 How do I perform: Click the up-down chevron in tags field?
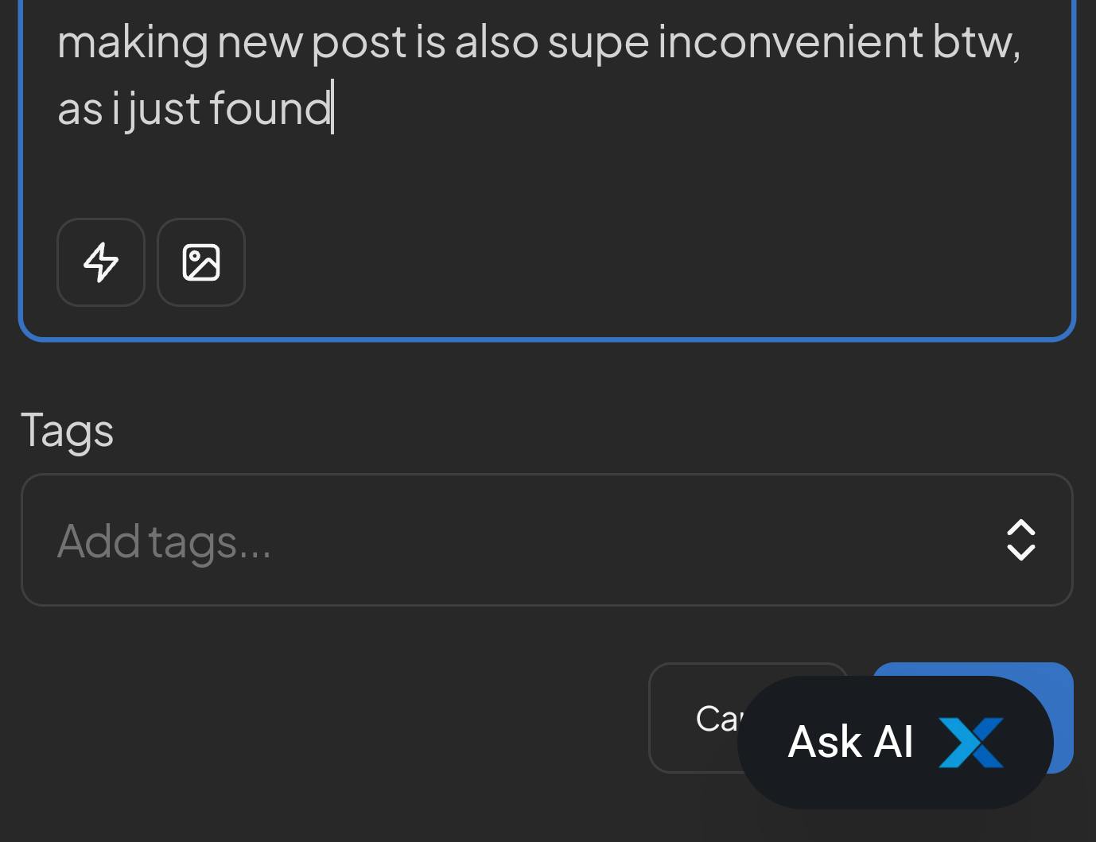[1020, 541]
